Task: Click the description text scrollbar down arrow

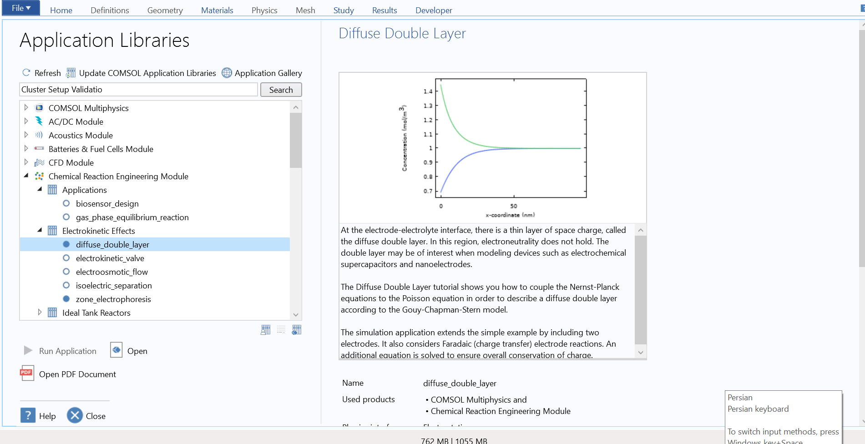Action: click(641, 352)
